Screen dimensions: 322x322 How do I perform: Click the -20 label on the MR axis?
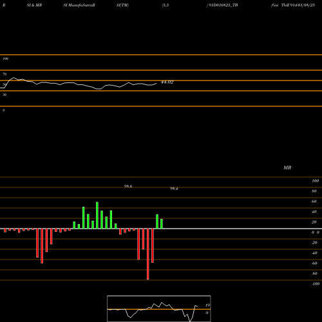[314, 243]
